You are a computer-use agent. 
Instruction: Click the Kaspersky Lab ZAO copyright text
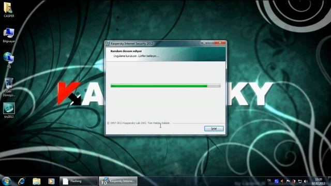[139, 123]
